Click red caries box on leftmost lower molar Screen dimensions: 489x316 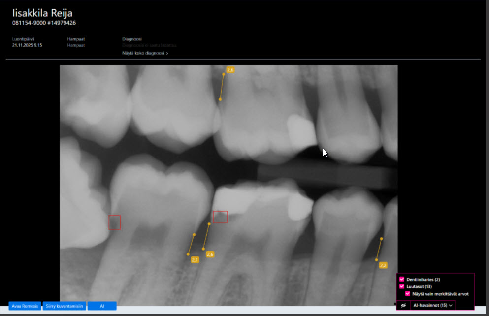114,222
